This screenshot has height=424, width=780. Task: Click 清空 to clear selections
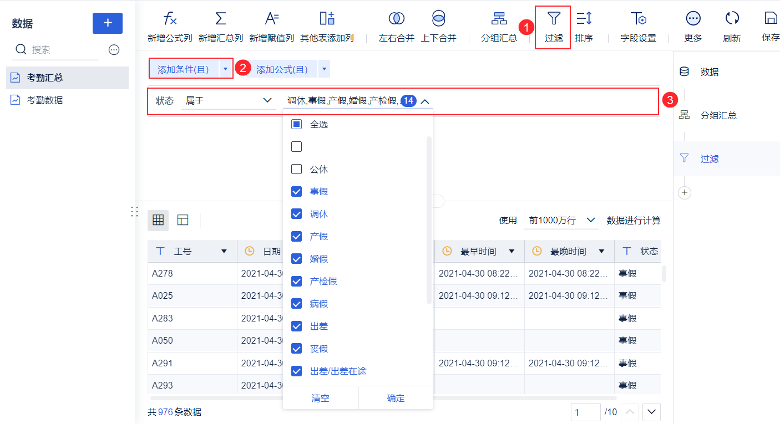320,398
